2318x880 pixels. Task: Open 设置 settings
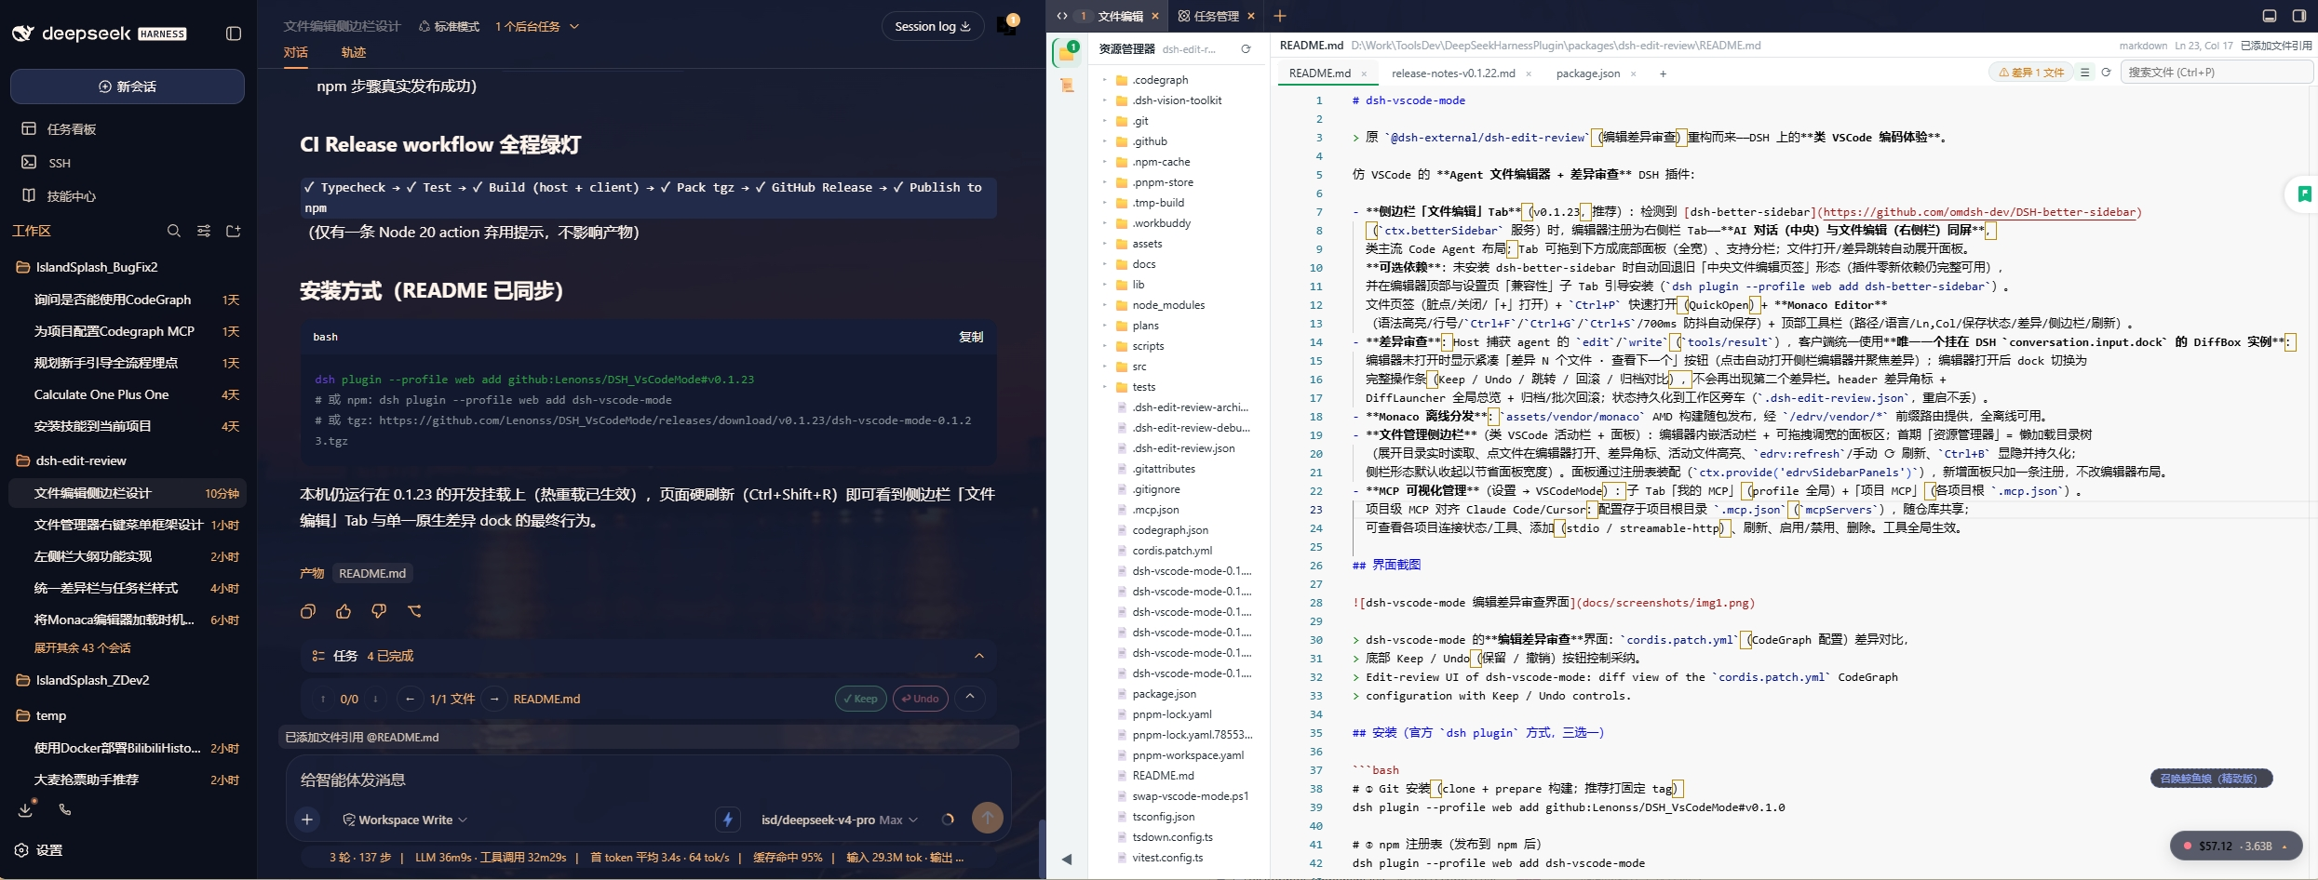coord(40,850)
